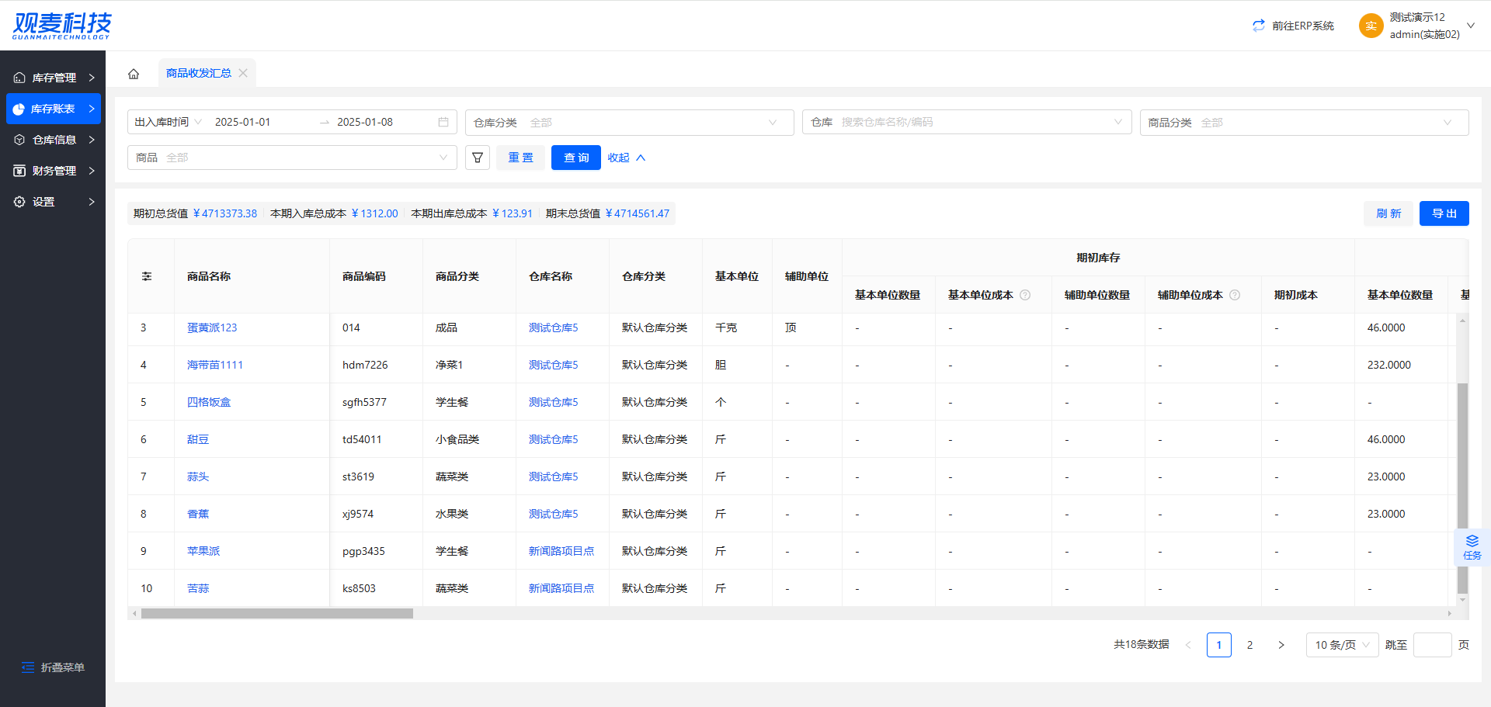This screenshot has height=707, width=1491.
Task: Click the column settings icon in table header
Action: (x=147, y=276)
